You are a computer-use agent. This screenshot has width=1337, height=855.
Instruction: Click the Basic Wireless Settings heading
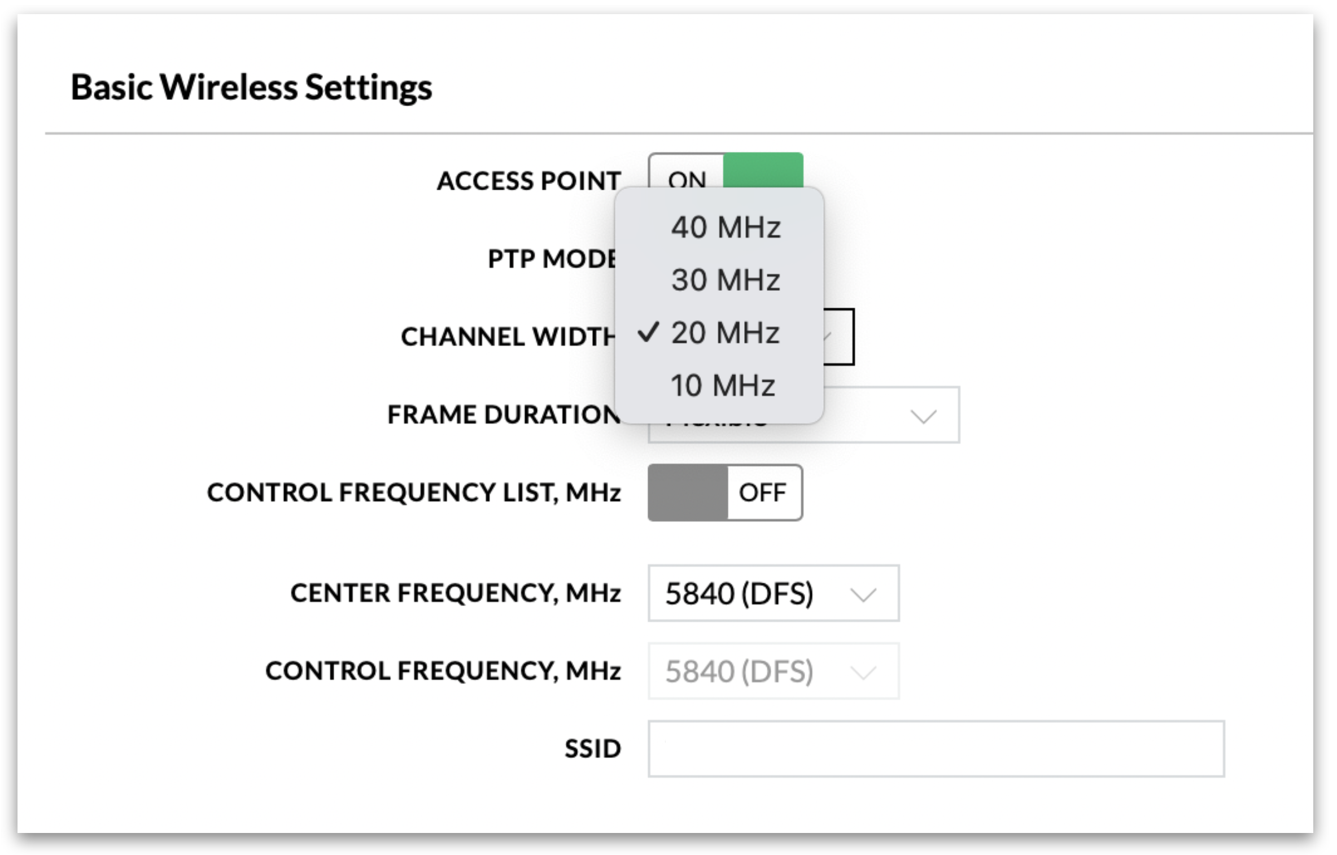(251, 88)
